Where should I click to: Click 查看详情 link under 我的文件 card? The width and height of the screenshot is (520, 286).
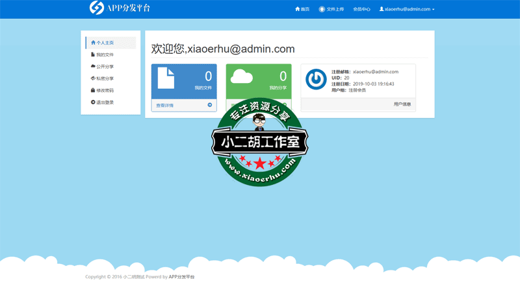pyautogui.click(x=165, y=105)
